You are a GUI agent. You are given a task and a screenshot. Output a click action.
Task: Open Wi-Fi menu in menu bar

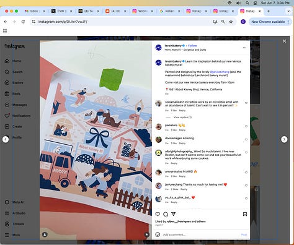[229, 3]
